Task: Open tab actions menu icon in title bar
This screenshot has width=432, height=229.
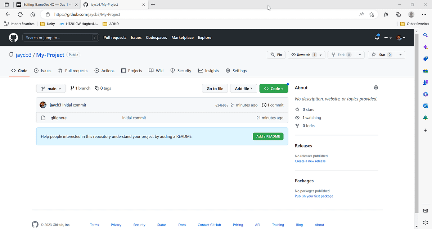Action: (6, 4)
